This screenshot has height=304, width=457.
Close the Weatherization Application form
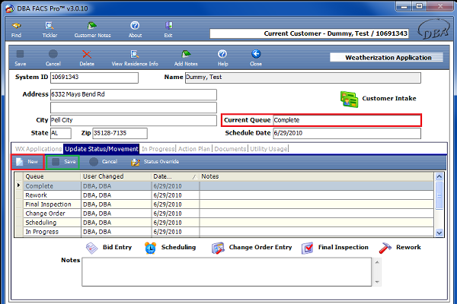(256, 58)
